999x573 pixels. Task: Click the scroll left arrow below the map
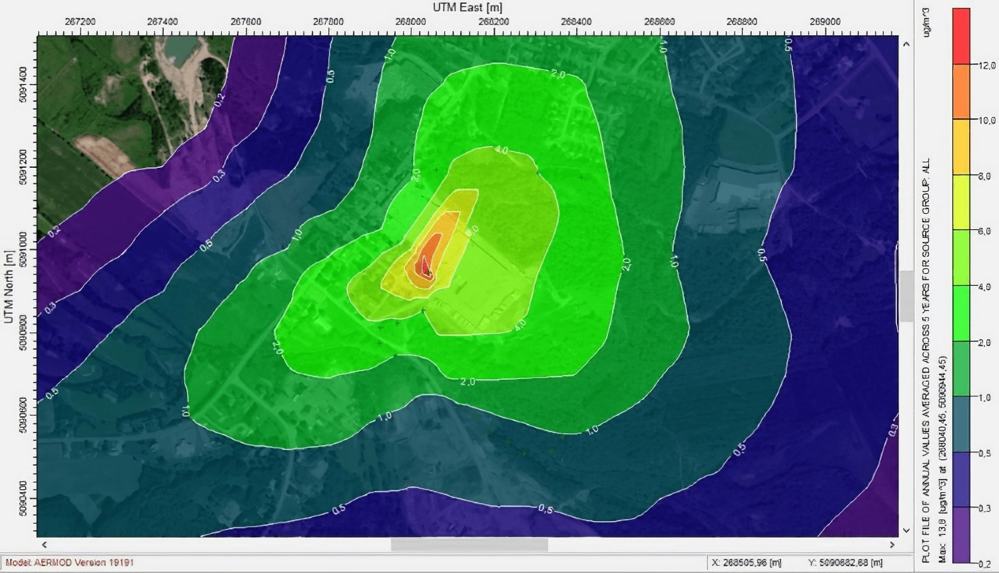[x=45, y=544]
